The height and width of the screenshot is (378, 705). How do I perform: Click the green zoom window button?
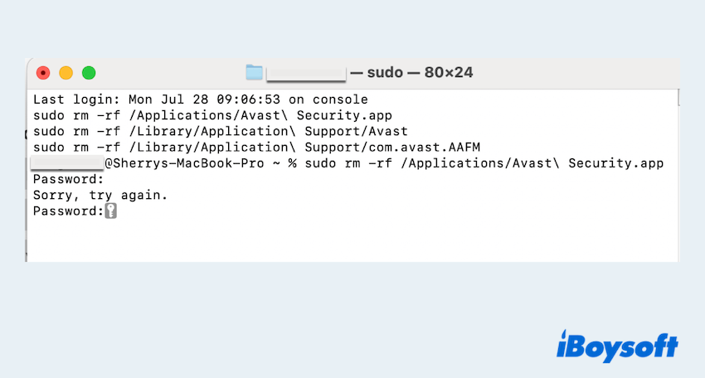(x=89, y=73)
